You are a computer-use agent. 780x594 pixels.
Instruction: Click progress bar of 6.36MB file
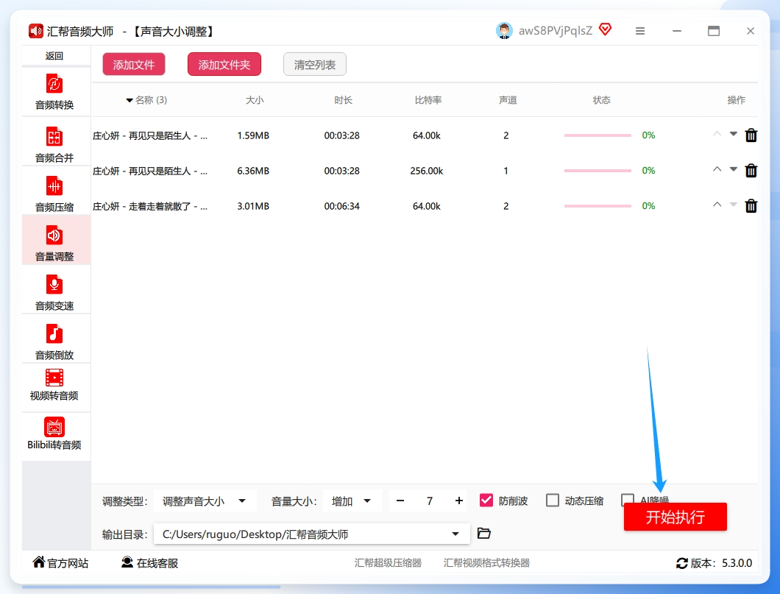598,171
